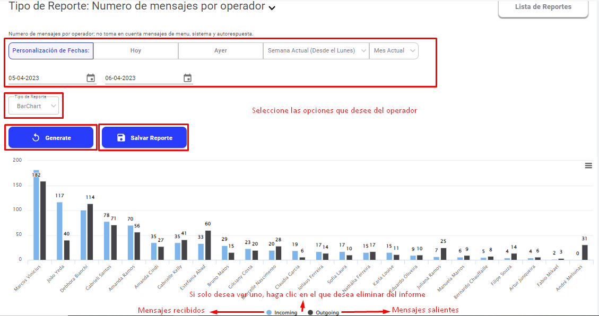Select the Ayer date filter tab

click(221, 51)
